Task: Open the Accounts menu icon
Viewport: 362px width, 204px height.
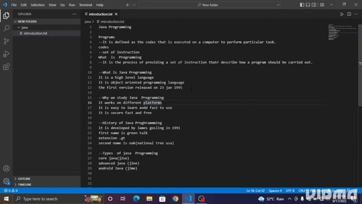Action: pos(6,168)
